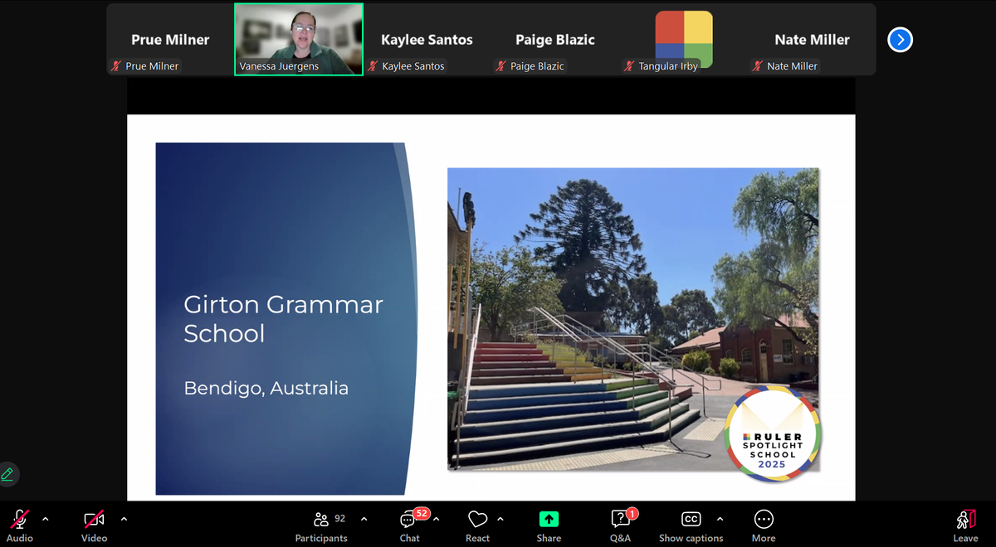Open the More options menu
Viewport: 996px width, 547px height.
click(764, 525)
